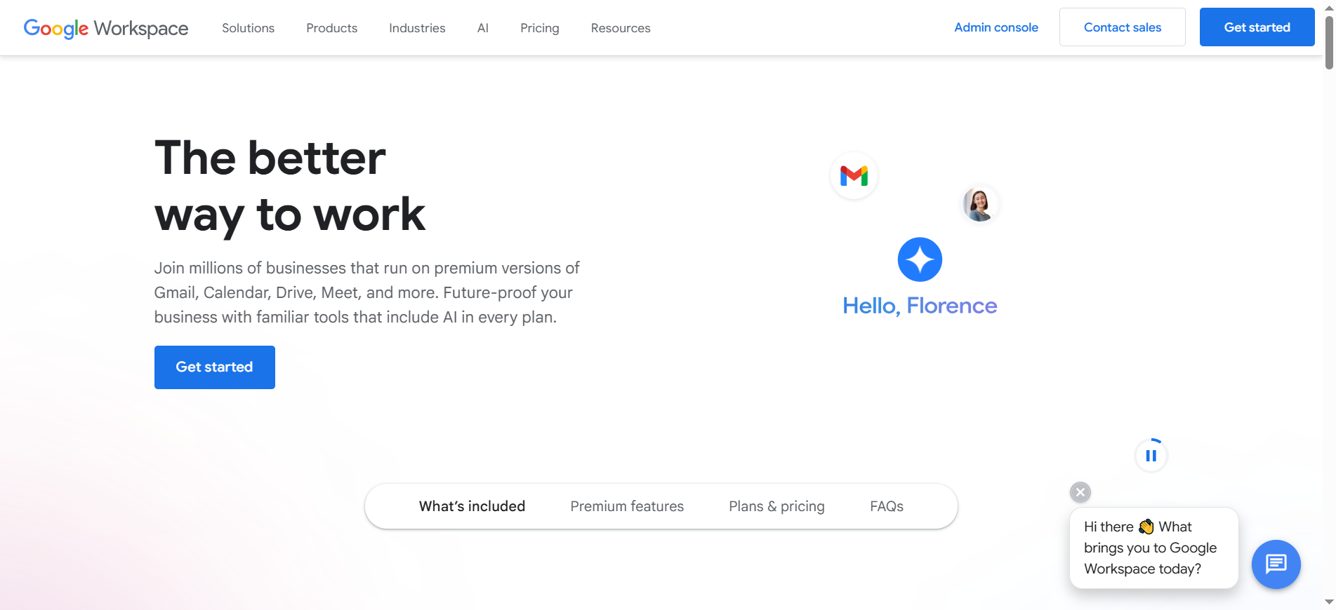The width and height of the screenshot is (1336, 610).
Task: Click the Gmail icon in the hero animation
Action: 853,175
